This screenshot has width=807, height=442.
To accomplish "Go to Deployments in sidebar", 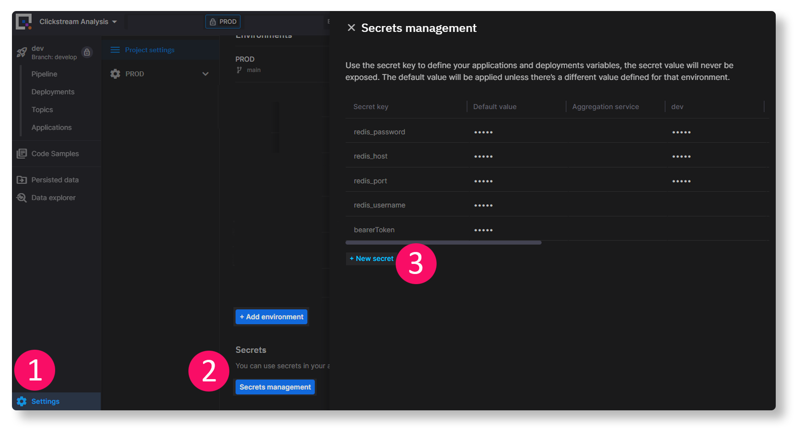I will pyautogui.click(x=53, y=92).
